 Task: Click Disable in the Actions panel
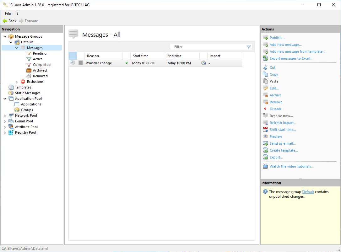[275, 109]
